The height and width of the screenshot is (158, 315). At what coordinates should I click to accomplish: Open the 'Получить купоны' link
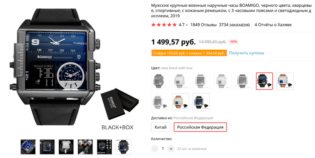coord(246,53)
